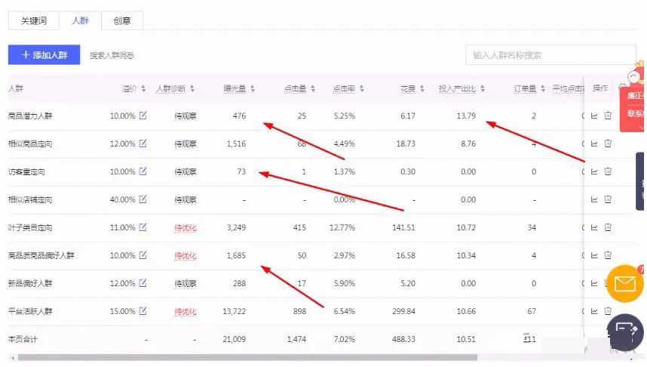
Task: Edit 溢价 for 相似店铺定向 row
Action: [143, 199]
